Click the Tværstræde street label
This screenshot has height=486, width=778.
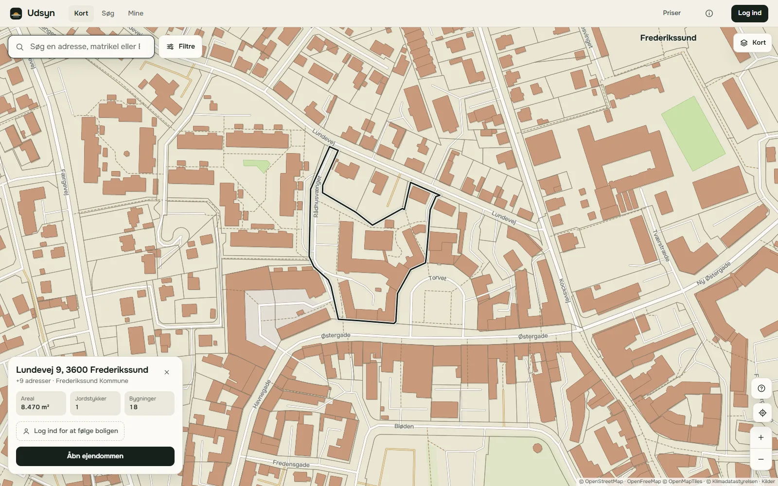click(x=661, y=246)
